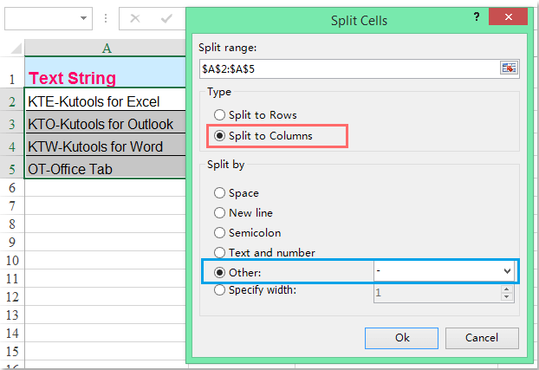Image resolution: width=539 pixels, height=370 pixels.
Task: Choose Space as the split separator
Action: (x=220, y=192)
